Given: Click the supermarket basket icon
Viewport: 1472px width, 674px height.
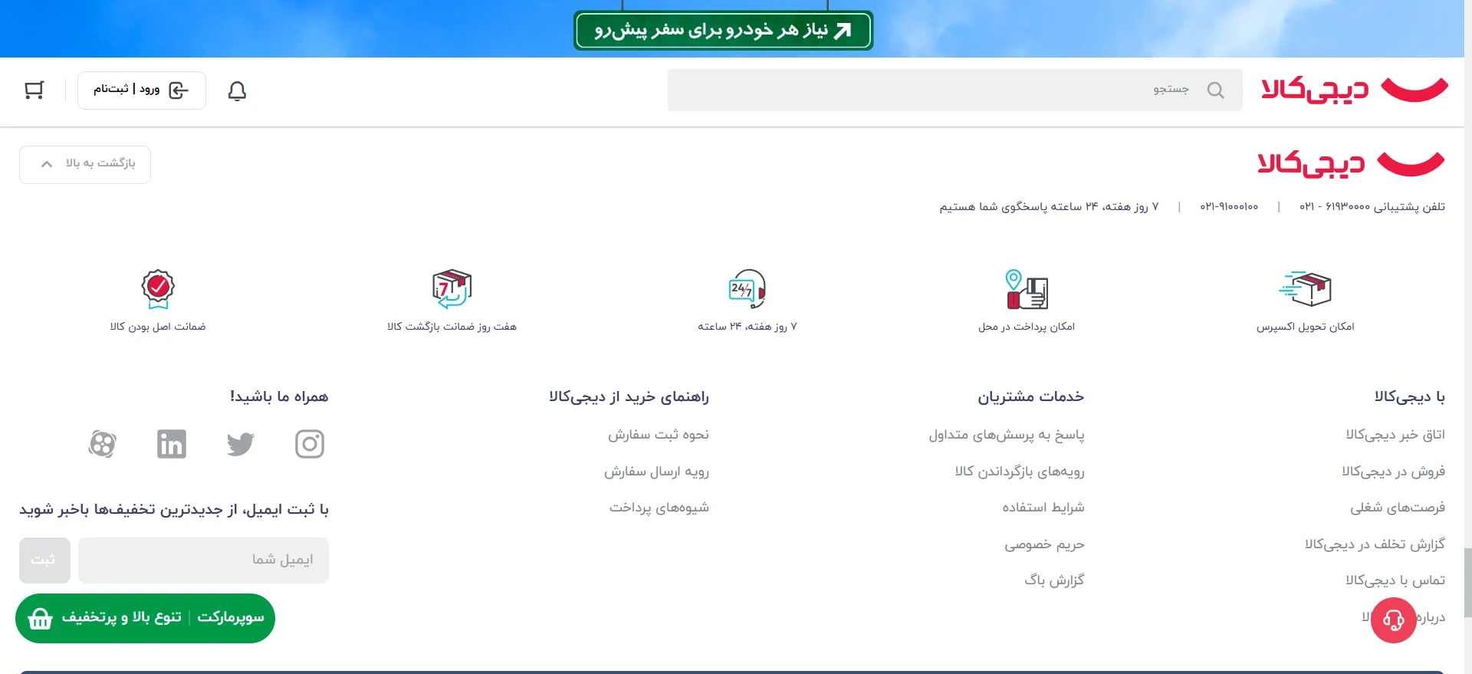Looking at the screenshot, I should pyautogui.click(x=40, y=618).
